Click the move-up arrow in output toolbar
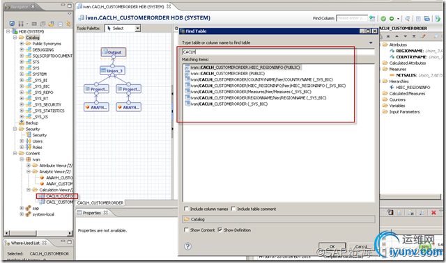 pos(397,36)
